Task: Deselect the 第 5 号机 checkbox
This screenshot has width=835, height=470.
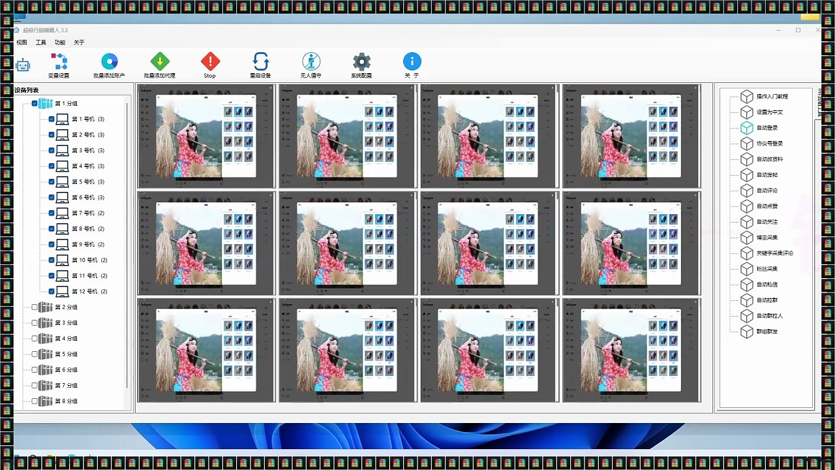Action: point(52,181)
